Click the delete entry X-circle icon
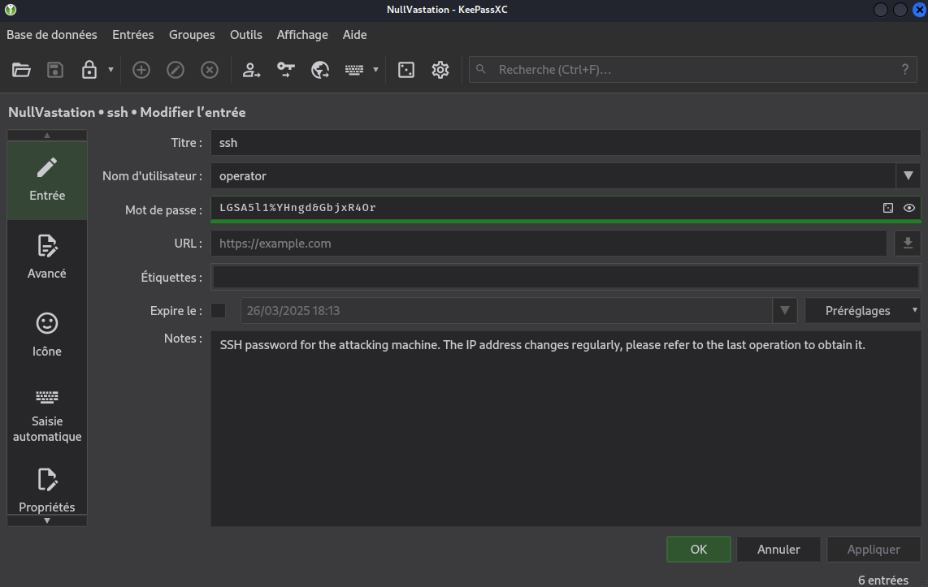The width and height of the screenshot is (928, 587). click(210, 70)
